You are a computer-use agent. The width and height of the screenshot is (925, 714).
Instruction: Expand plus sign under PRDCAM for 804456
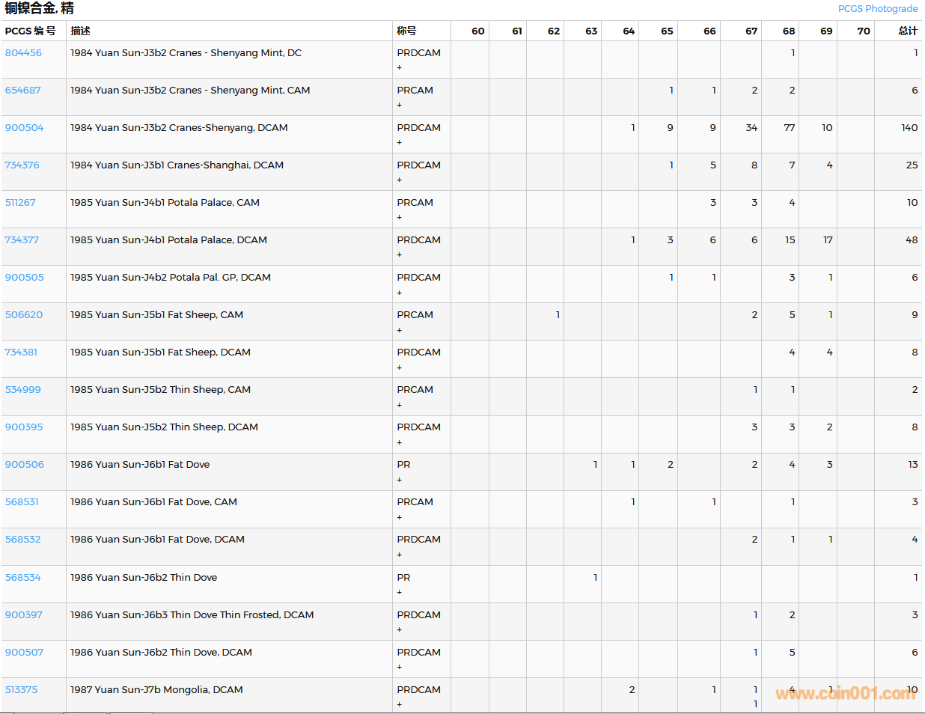[400, 67]
